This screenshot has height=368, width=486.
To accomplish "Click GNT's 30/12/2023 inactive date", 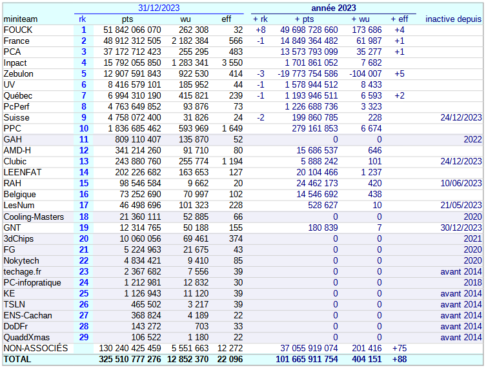I will click(461, 228).
